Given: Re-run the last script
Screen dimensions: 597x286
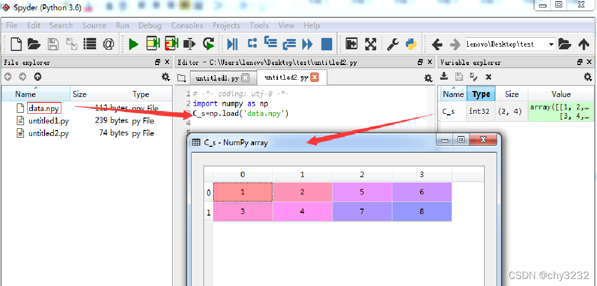Looking at the screenshot, I should [208, 44].
